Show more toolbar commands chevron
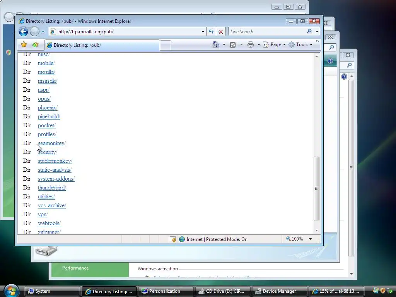This screenshot has height=297, width=396. pyautogui.click(x=317, y=41)
